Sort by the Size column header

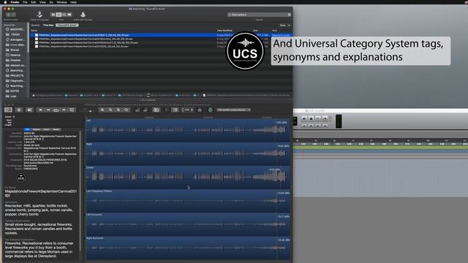pos(255,31)
